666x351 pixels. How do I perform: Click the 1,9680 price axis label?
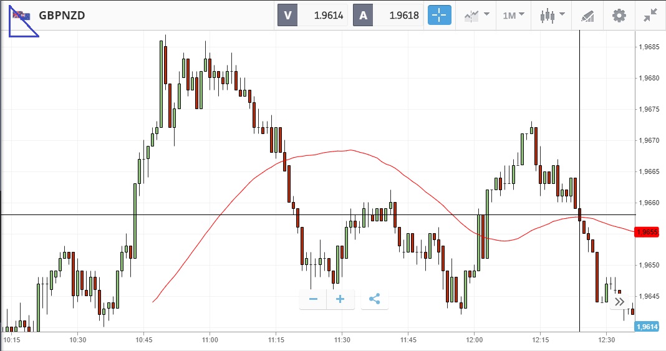pos(649,78)
